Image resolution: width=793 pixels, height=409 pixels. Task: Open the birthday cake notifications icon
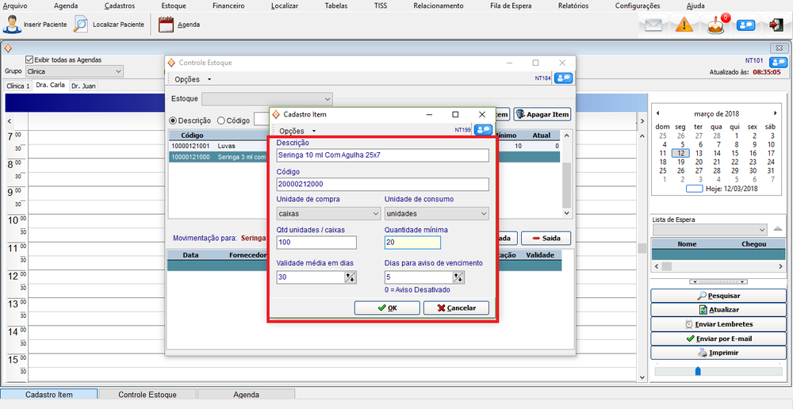pyautogui.click(x=716, y=25)
